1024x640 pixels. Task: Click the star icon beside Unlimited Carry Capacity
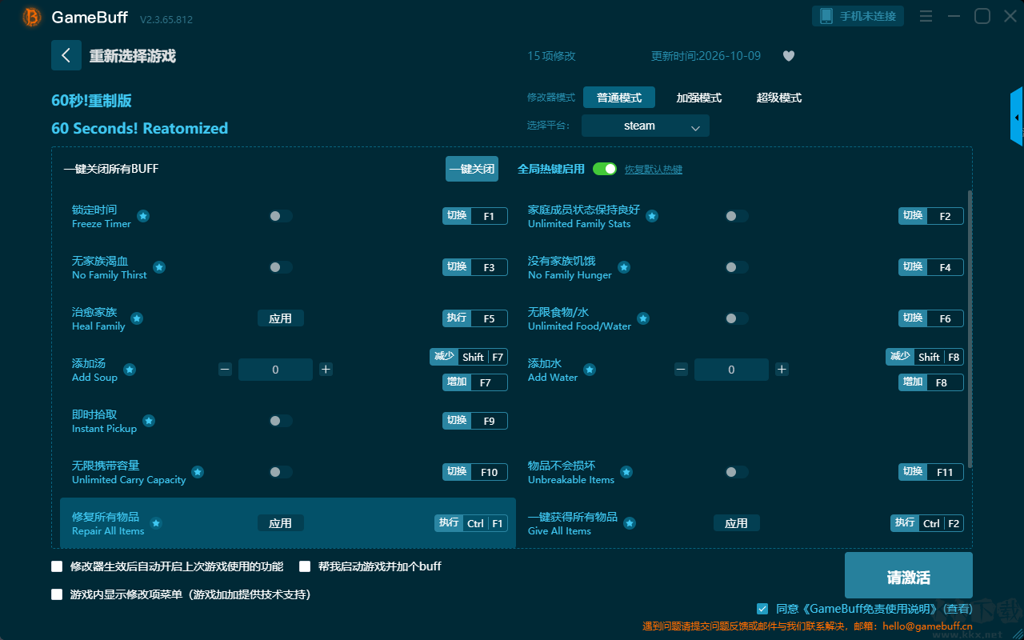pos(198,472)
